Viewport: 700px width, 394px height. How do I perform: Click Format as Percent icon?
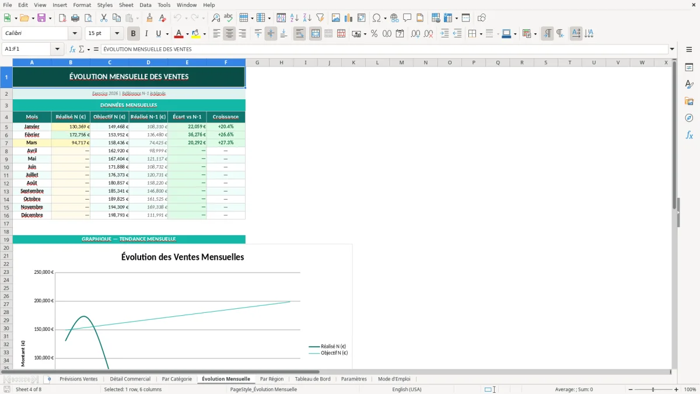click(374, 34)
